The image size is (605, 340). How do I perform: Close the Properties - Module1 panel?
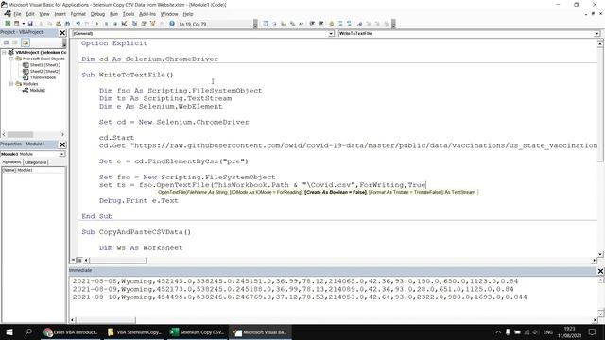(62, 144)
